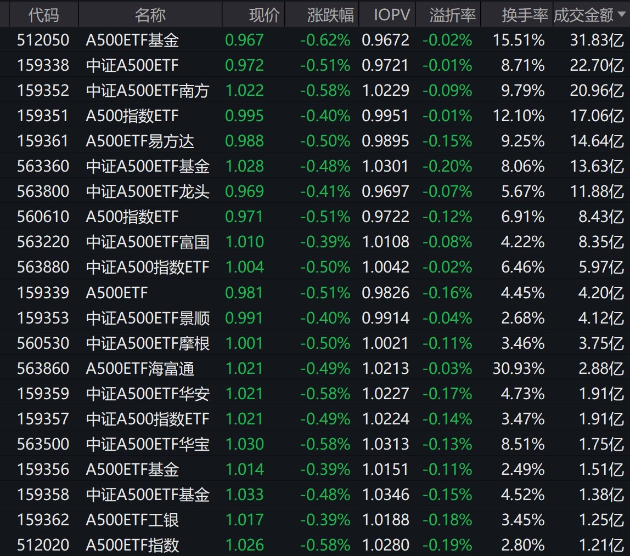Screen dimensions: 630x556
Task: Click the IOPV column header
Action: tap(391, 15)
